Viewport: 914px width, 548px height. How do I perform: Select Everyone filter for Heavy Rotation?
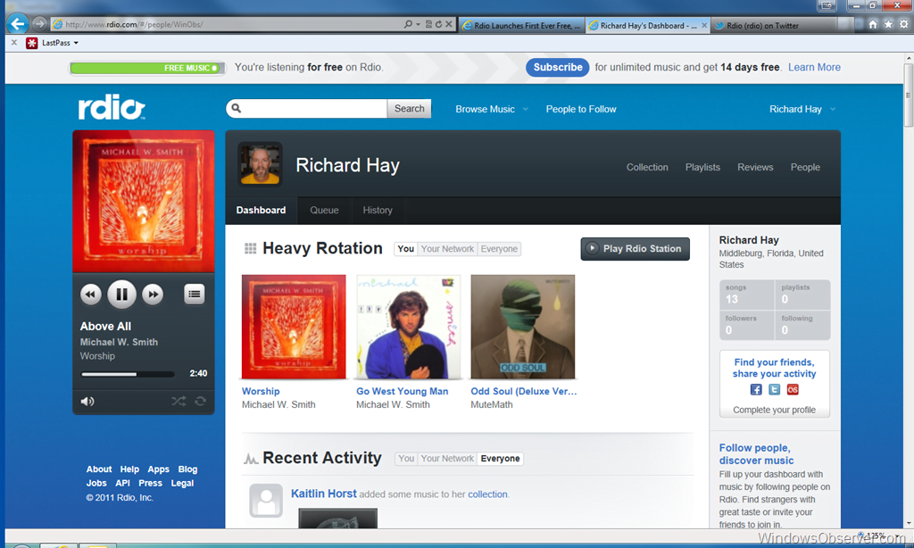pyautogui.click(x=499, y=249)
